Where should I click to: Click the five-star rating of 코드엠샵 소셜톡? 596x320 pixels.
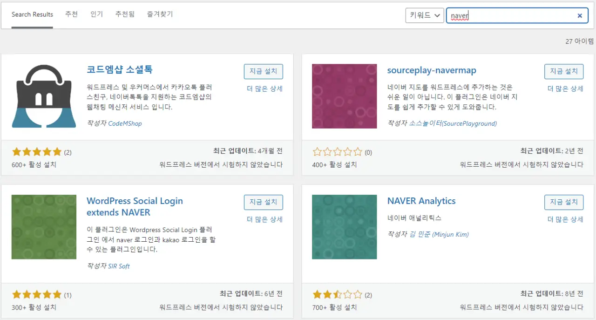pos(37,151)
